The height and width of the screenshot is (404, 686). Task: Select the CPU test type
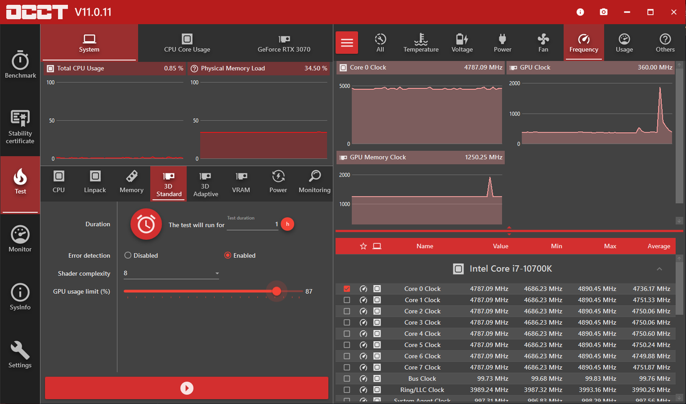click(59, 182)
